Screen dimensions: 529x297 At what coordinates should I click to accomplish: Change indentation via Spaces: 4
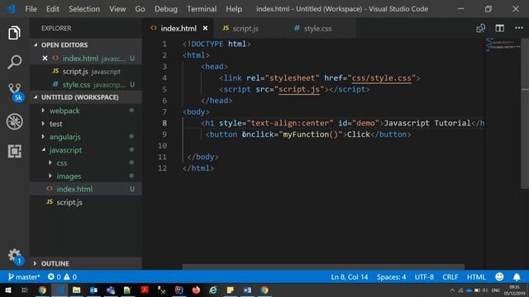(391, 277)
